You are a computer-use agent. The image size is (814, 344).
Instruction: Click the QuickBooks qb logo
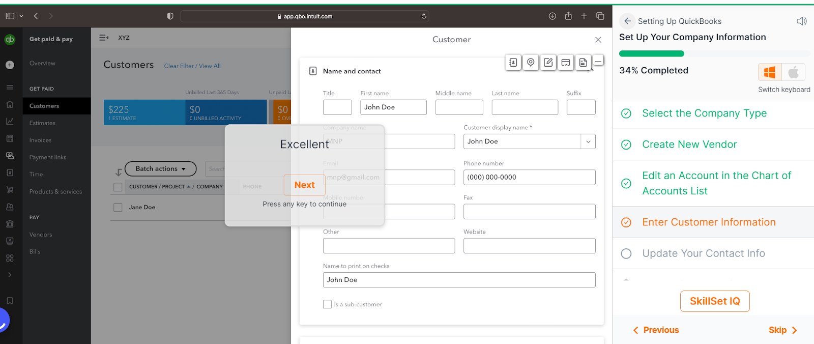click(x=10, y=40)
